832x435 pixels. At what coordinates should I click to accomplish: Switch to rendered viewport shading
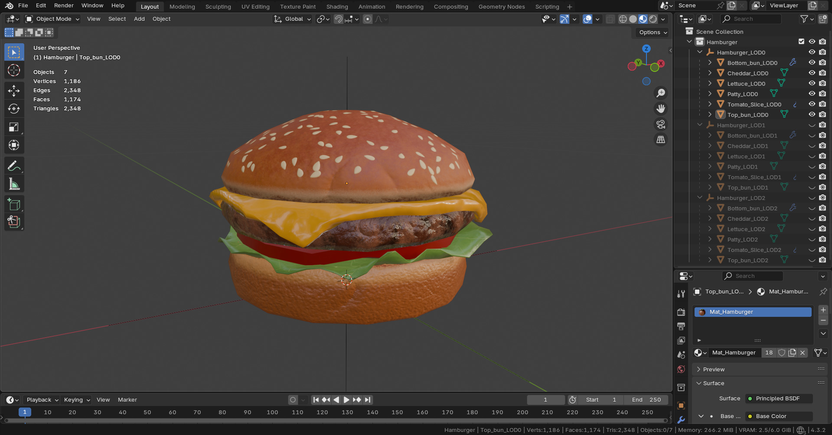pyautogui.click(x=653, y=19)
